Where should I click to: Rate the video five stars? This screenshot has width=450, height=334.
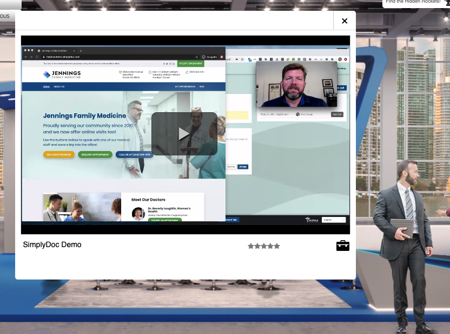[277, 246]
